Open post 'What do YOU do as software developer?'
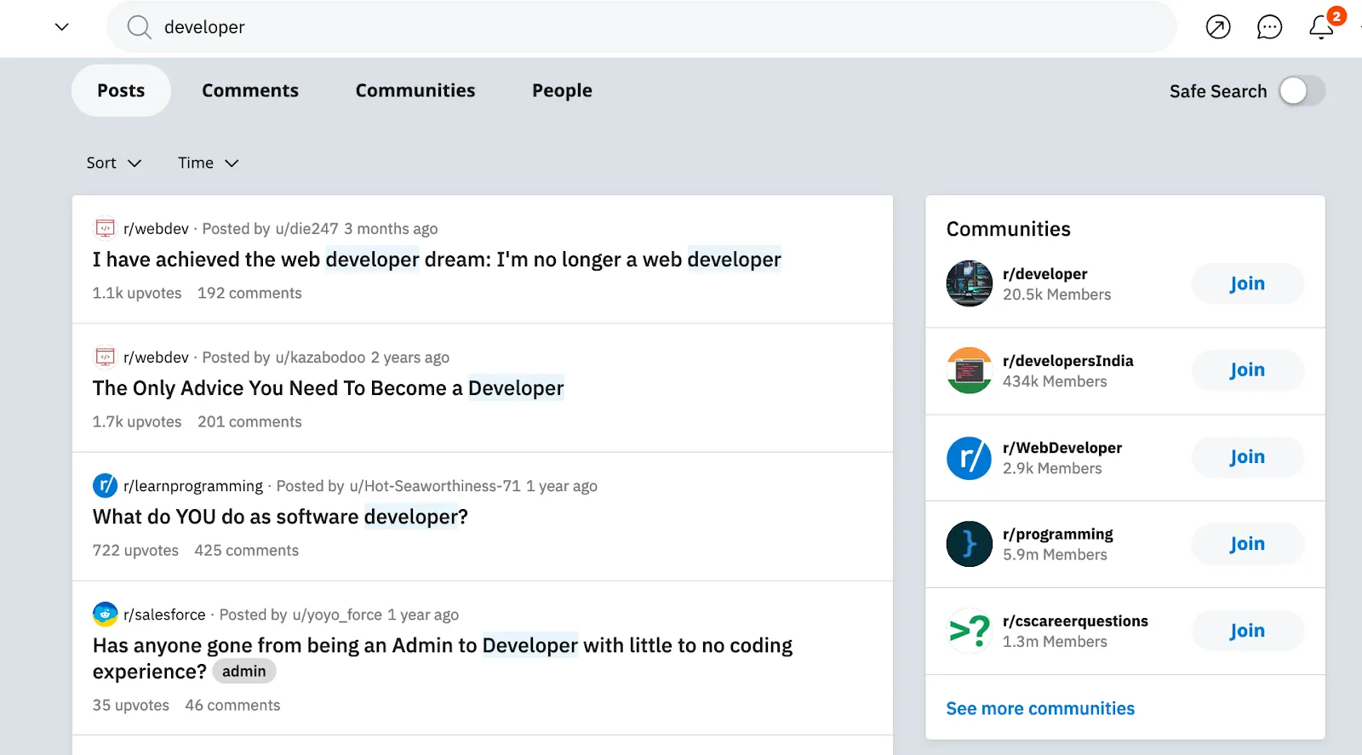This screenshot has width=1362, height=755. coord(280,517)
